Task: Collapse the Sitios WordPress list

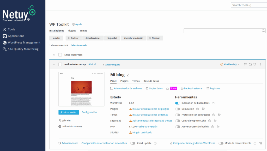Action: coord(54,55)
